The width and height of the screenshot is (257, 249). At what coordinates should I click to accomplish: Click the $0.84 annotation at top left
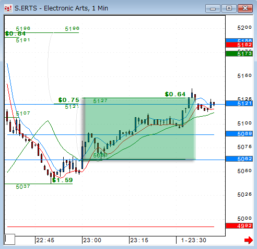click(x=15, y=33)
